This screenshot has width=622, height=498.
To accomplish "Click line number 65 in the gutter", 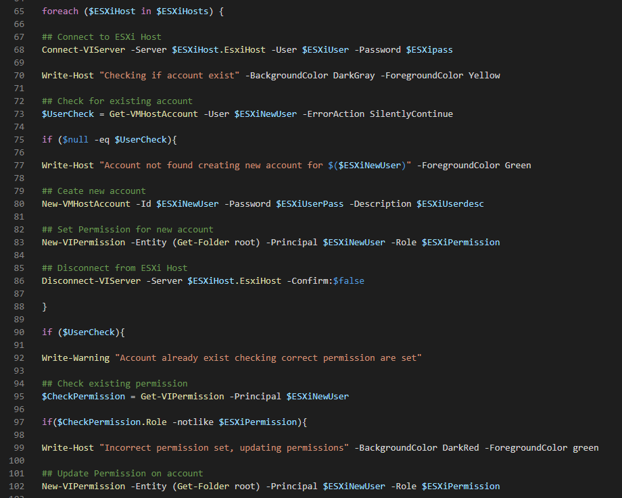I will point(19,11).
